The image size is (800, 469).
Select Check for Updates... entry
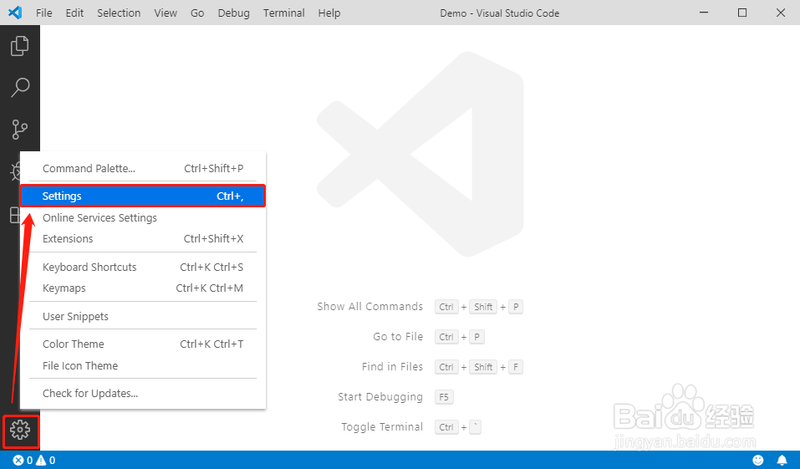(143, 394)
